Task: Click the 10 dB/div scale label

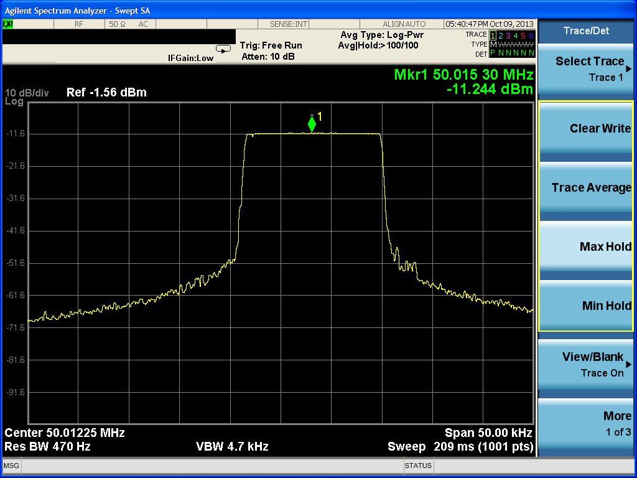Action: tap(27, 93)
